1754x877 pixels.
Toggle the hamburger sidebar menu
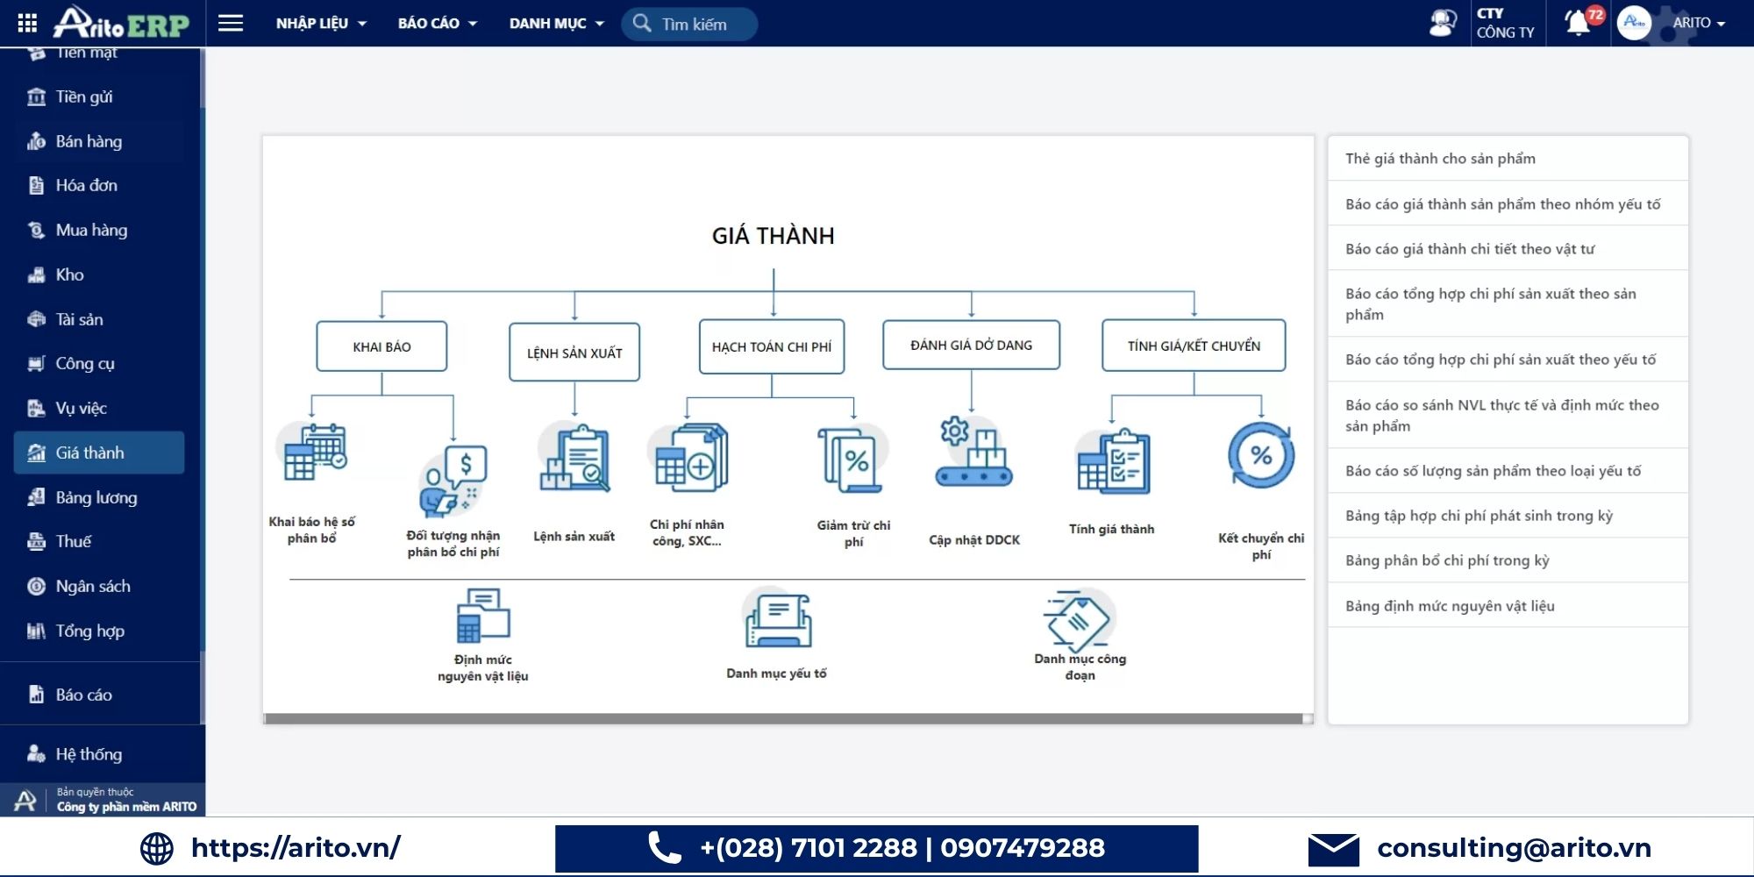pos(231,24)
